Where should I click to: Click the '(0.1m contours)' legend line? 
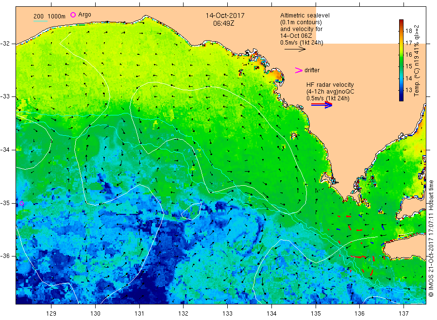click(301, 22)
